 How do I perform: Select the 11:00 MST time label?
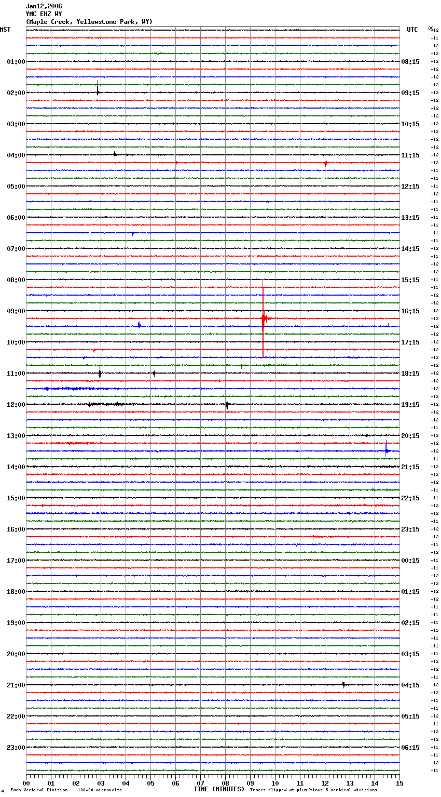[x=16, y=374]
